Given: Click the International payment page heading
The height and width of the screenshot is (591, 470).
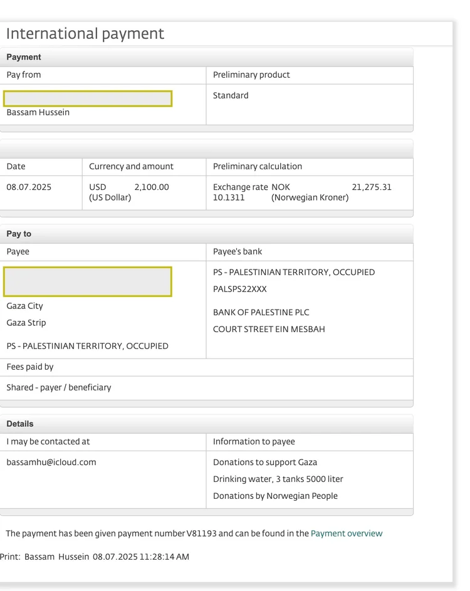Looking at the screenshot, I should click(x=85, y=34).
